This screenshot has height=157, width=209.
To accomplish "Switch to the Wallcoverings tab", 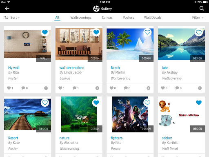I will point(81,18).
